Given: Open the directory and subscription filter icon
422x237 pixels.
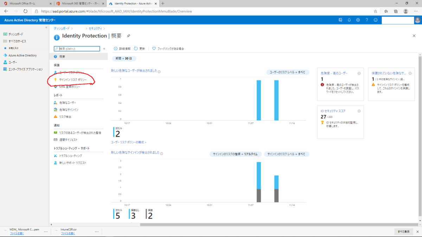Looking at the screenshot, I should (340, 20).
